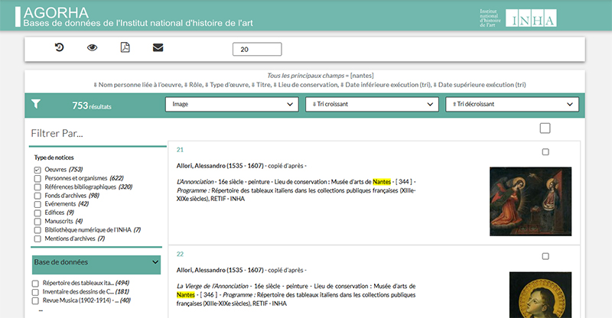
Task: Open L'Annonciation painting thumbnail
Action: [530, 201]
